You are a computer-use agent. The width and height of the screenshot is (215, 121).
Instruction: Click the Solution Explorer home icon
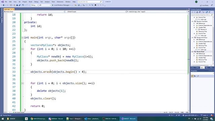click(x=197, y=12)
